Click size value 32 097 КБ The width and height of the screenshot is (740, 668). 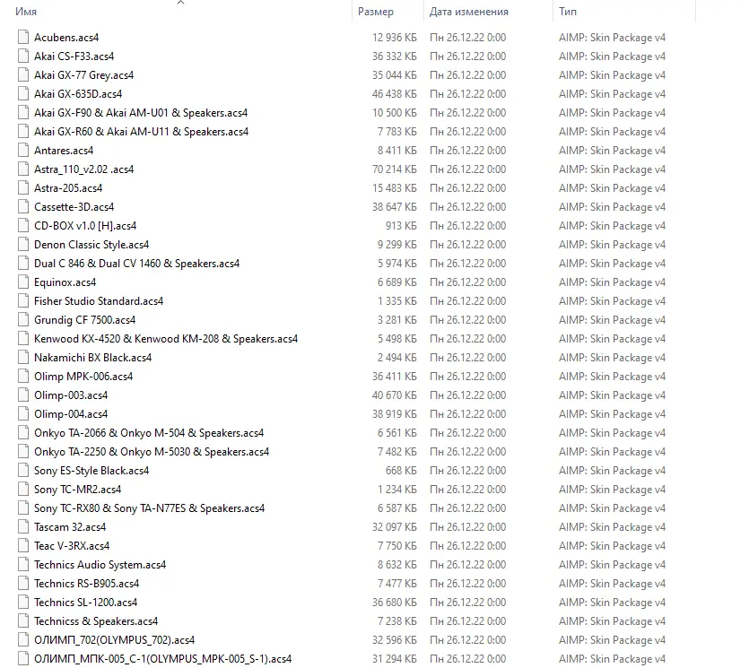pos(394,527)
